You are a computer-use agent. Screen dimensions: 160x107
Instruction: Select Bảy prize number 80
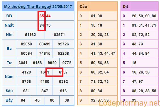[x=52, y=100]
